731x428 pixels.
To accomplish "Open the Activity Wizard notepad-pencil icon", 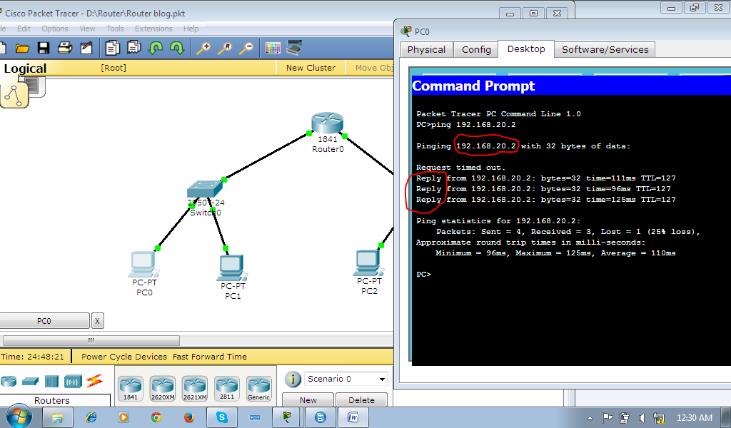I will [x=86, y=48].
